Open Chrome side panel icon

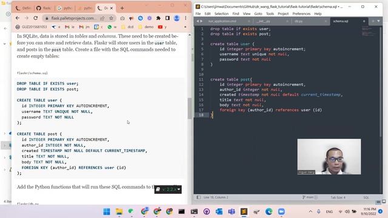click(167, 18)
